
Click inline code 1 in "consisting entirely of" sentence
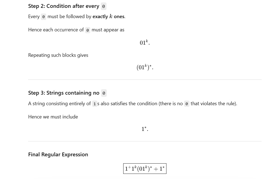[x=95, y=104]
